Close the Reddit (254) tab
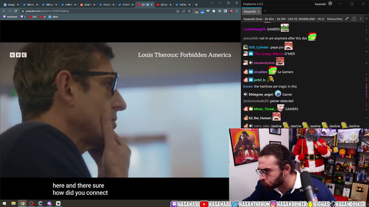 coord(95,5)
